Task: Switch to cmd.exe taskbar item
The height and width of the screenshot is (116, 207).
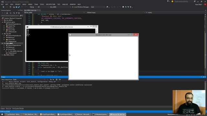Action: click(100, 114)
